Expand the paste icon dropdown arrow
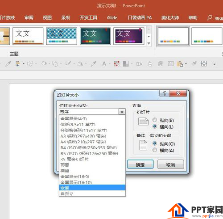The width and height of the screenshot is (223, 219). [x=186, y=64]
